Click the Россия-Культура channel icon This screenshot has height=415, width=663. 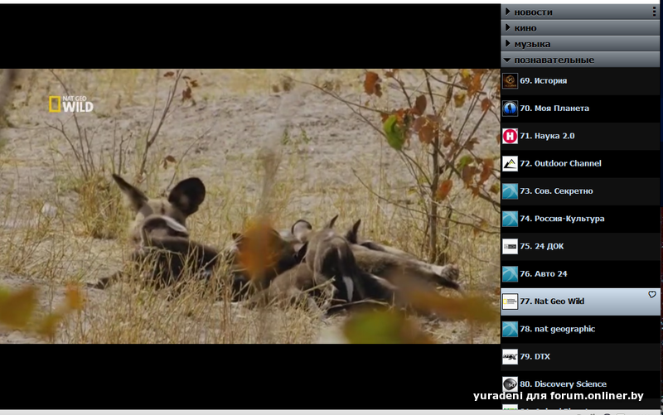coord(510,219)
